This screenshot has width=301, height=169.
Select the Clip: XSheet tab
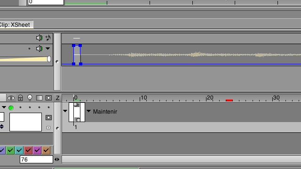pyautogui.click(x=15, y=25)
